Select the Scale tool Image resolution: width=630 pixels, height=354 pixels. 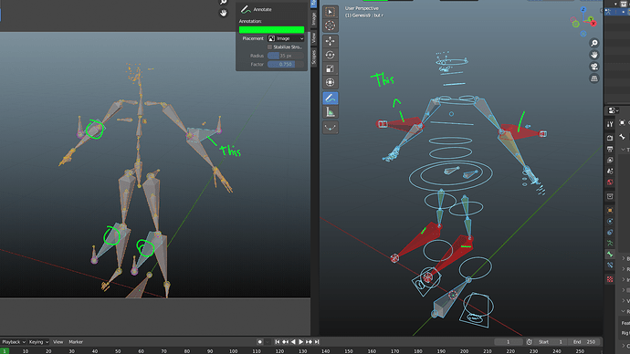tap(330, 68)
